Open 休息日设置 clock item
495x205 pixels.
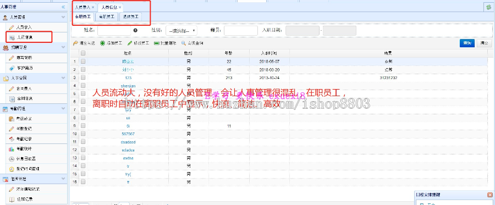pos(26,159)
